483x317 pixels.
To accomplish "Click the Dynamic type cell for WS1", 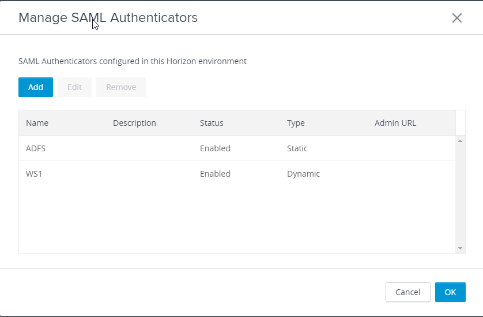I will coord(303,174).
